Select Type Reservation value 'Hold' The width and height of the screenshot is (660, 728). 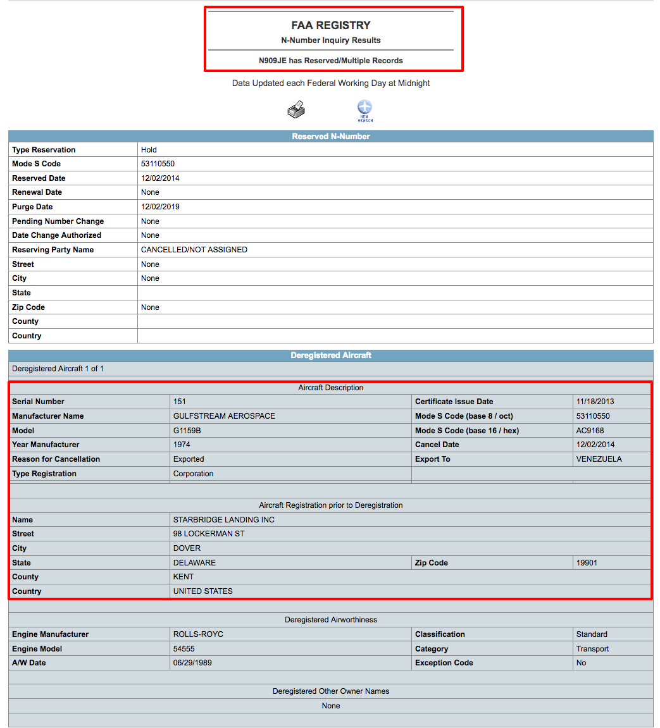point(149,149)
